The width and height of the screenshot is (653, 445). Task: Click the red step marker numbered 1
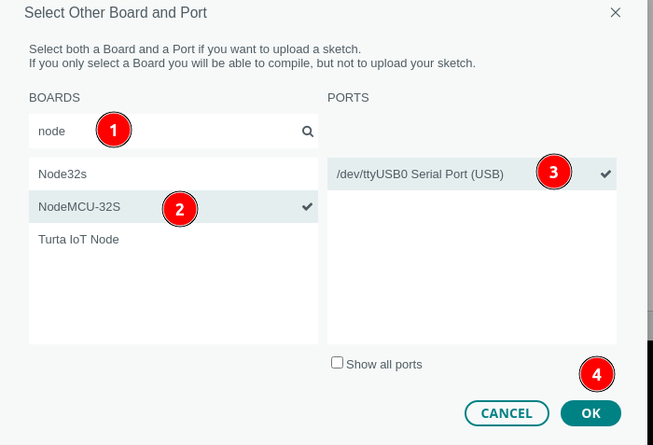pos(114,131)
